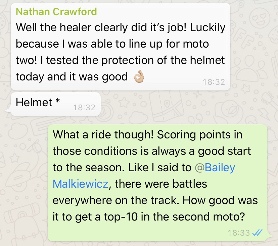Click the phrase 'protection of the helmet'
Image resolution: width=278 pixels, height=246 pixels.
pyautogui.click(x=163, y=60)
